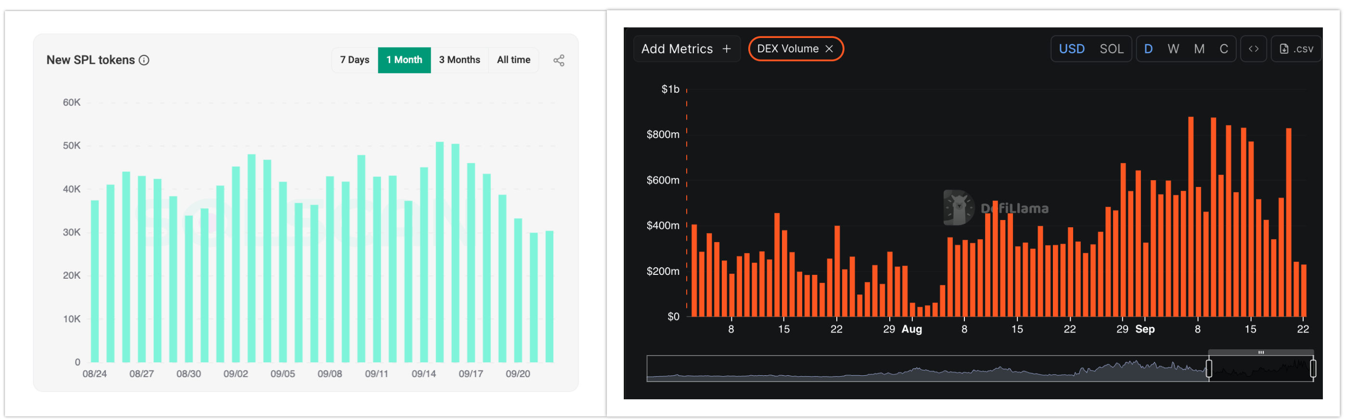The width and height of the screenshot is (1345, 419).
Task: Set chart grouping to monthly (M)
Action: pos(1199,49)
